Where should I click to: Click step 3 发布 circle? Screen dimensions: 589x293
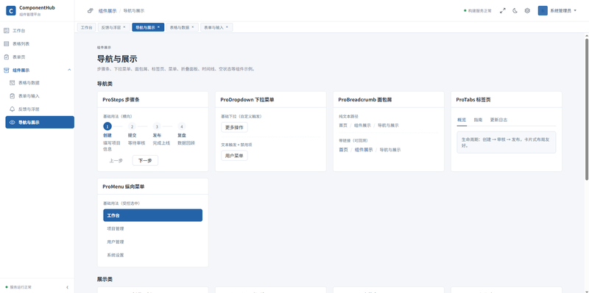coord(157,126)
